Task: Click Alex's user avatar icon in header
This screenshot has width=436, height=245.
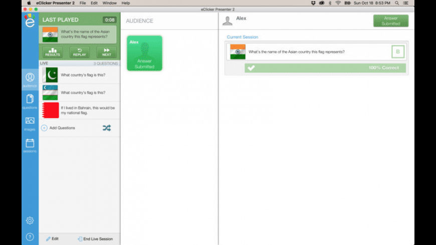Action: click(227, 20)
